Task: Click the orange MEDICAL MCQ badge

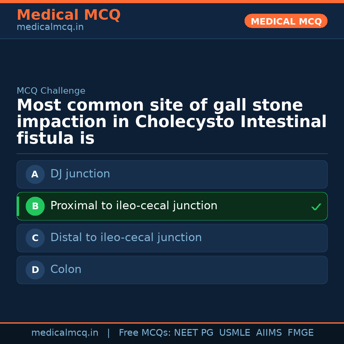Action: (286, 21)
